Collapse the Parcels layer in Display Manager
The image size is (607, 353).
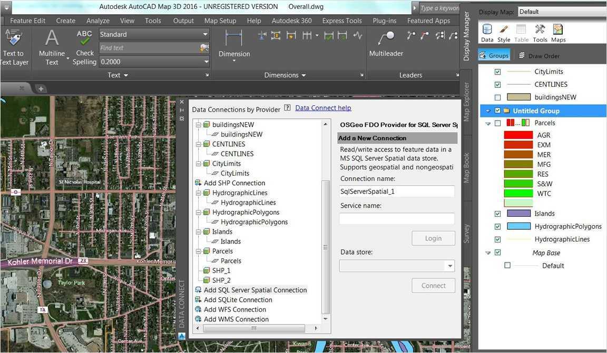coord(488,124)
